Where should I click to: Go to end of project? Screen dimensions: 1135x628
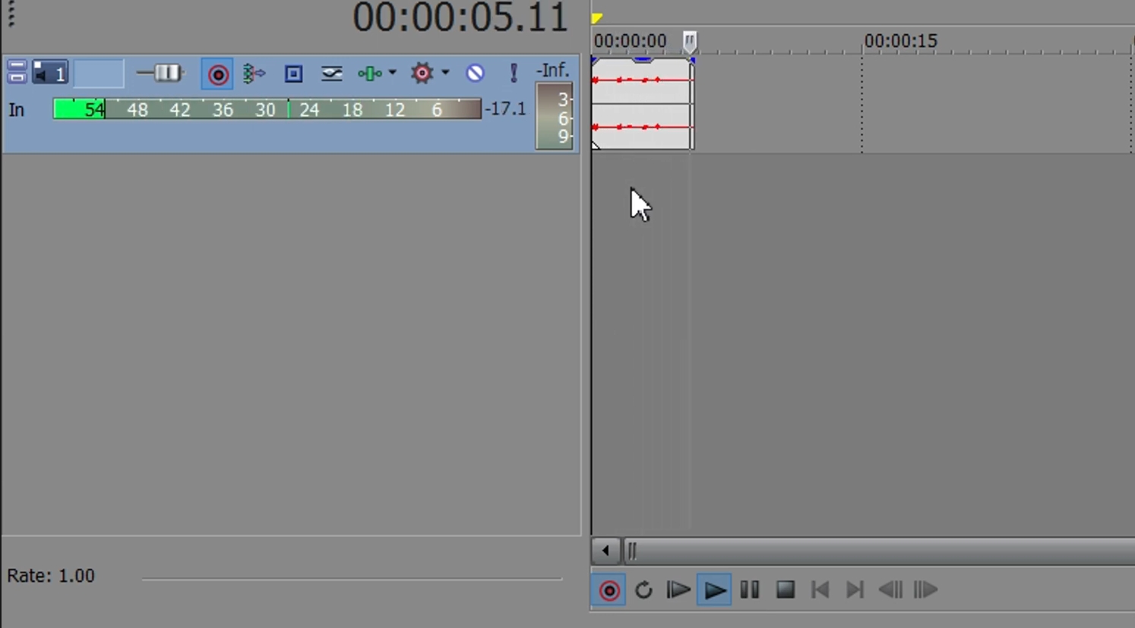click(855, 590)
